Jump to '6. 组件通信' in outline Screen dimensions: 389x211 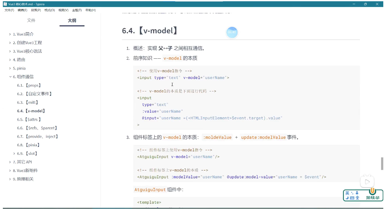[23, 77]
